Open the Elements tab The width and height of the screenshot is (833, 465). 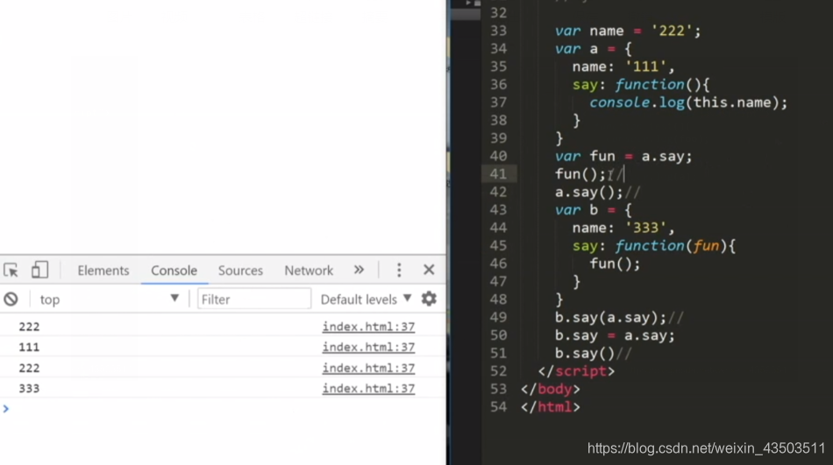point(103,271)
